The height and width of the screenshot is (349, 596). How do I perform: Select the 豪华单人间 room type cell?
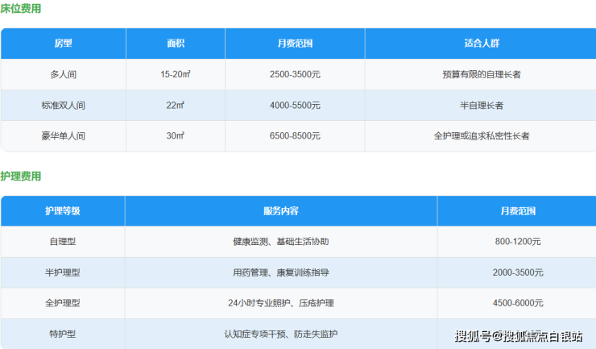[63, 136]
